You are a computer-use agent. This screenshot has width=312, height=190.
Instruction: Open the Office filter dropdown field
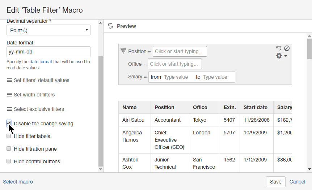tap(174, 64)
